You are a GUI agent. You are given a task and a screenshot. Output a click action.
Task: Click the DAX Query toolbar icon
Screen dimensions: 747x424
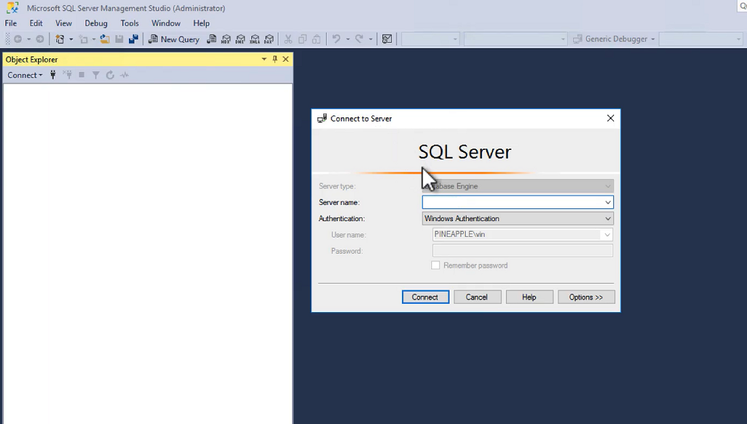[x=269, y=39]
